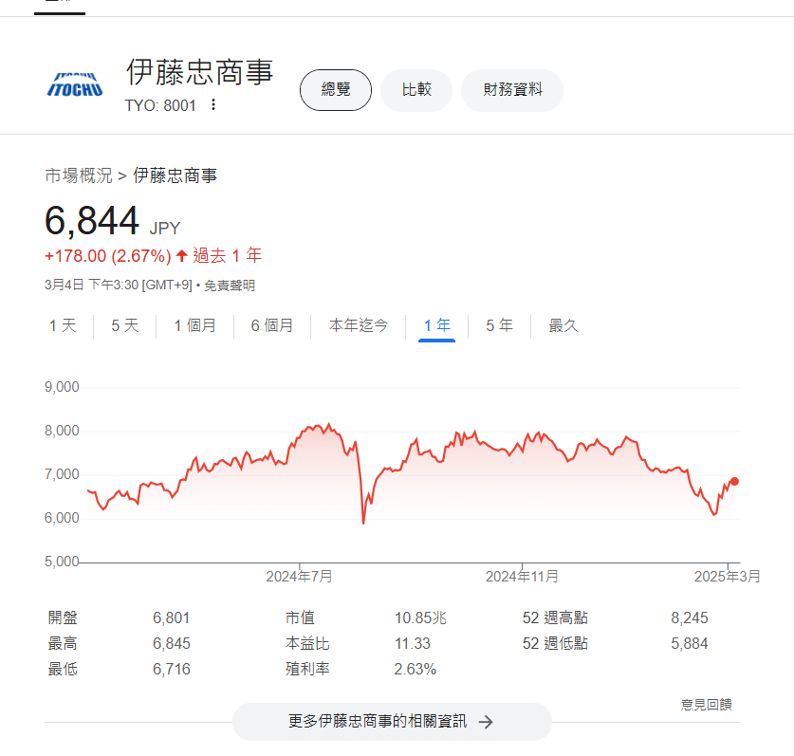Click the 伊藤忠商事 company title
Screen dimensions: 794x756
[x=199, y=72]
